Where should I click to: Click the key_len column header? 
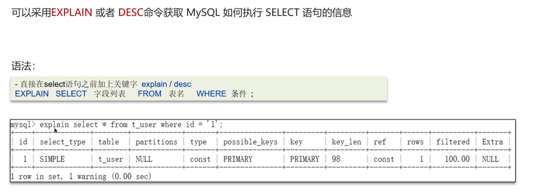click(x=346, y=142)
